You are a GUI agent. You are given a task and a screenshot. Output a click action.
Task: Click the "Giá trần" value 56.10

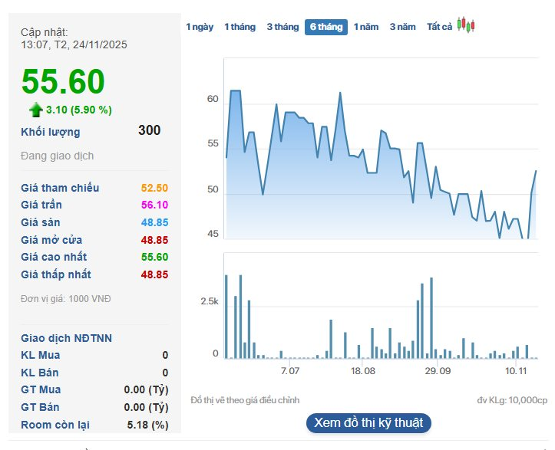tap(154, 205)
